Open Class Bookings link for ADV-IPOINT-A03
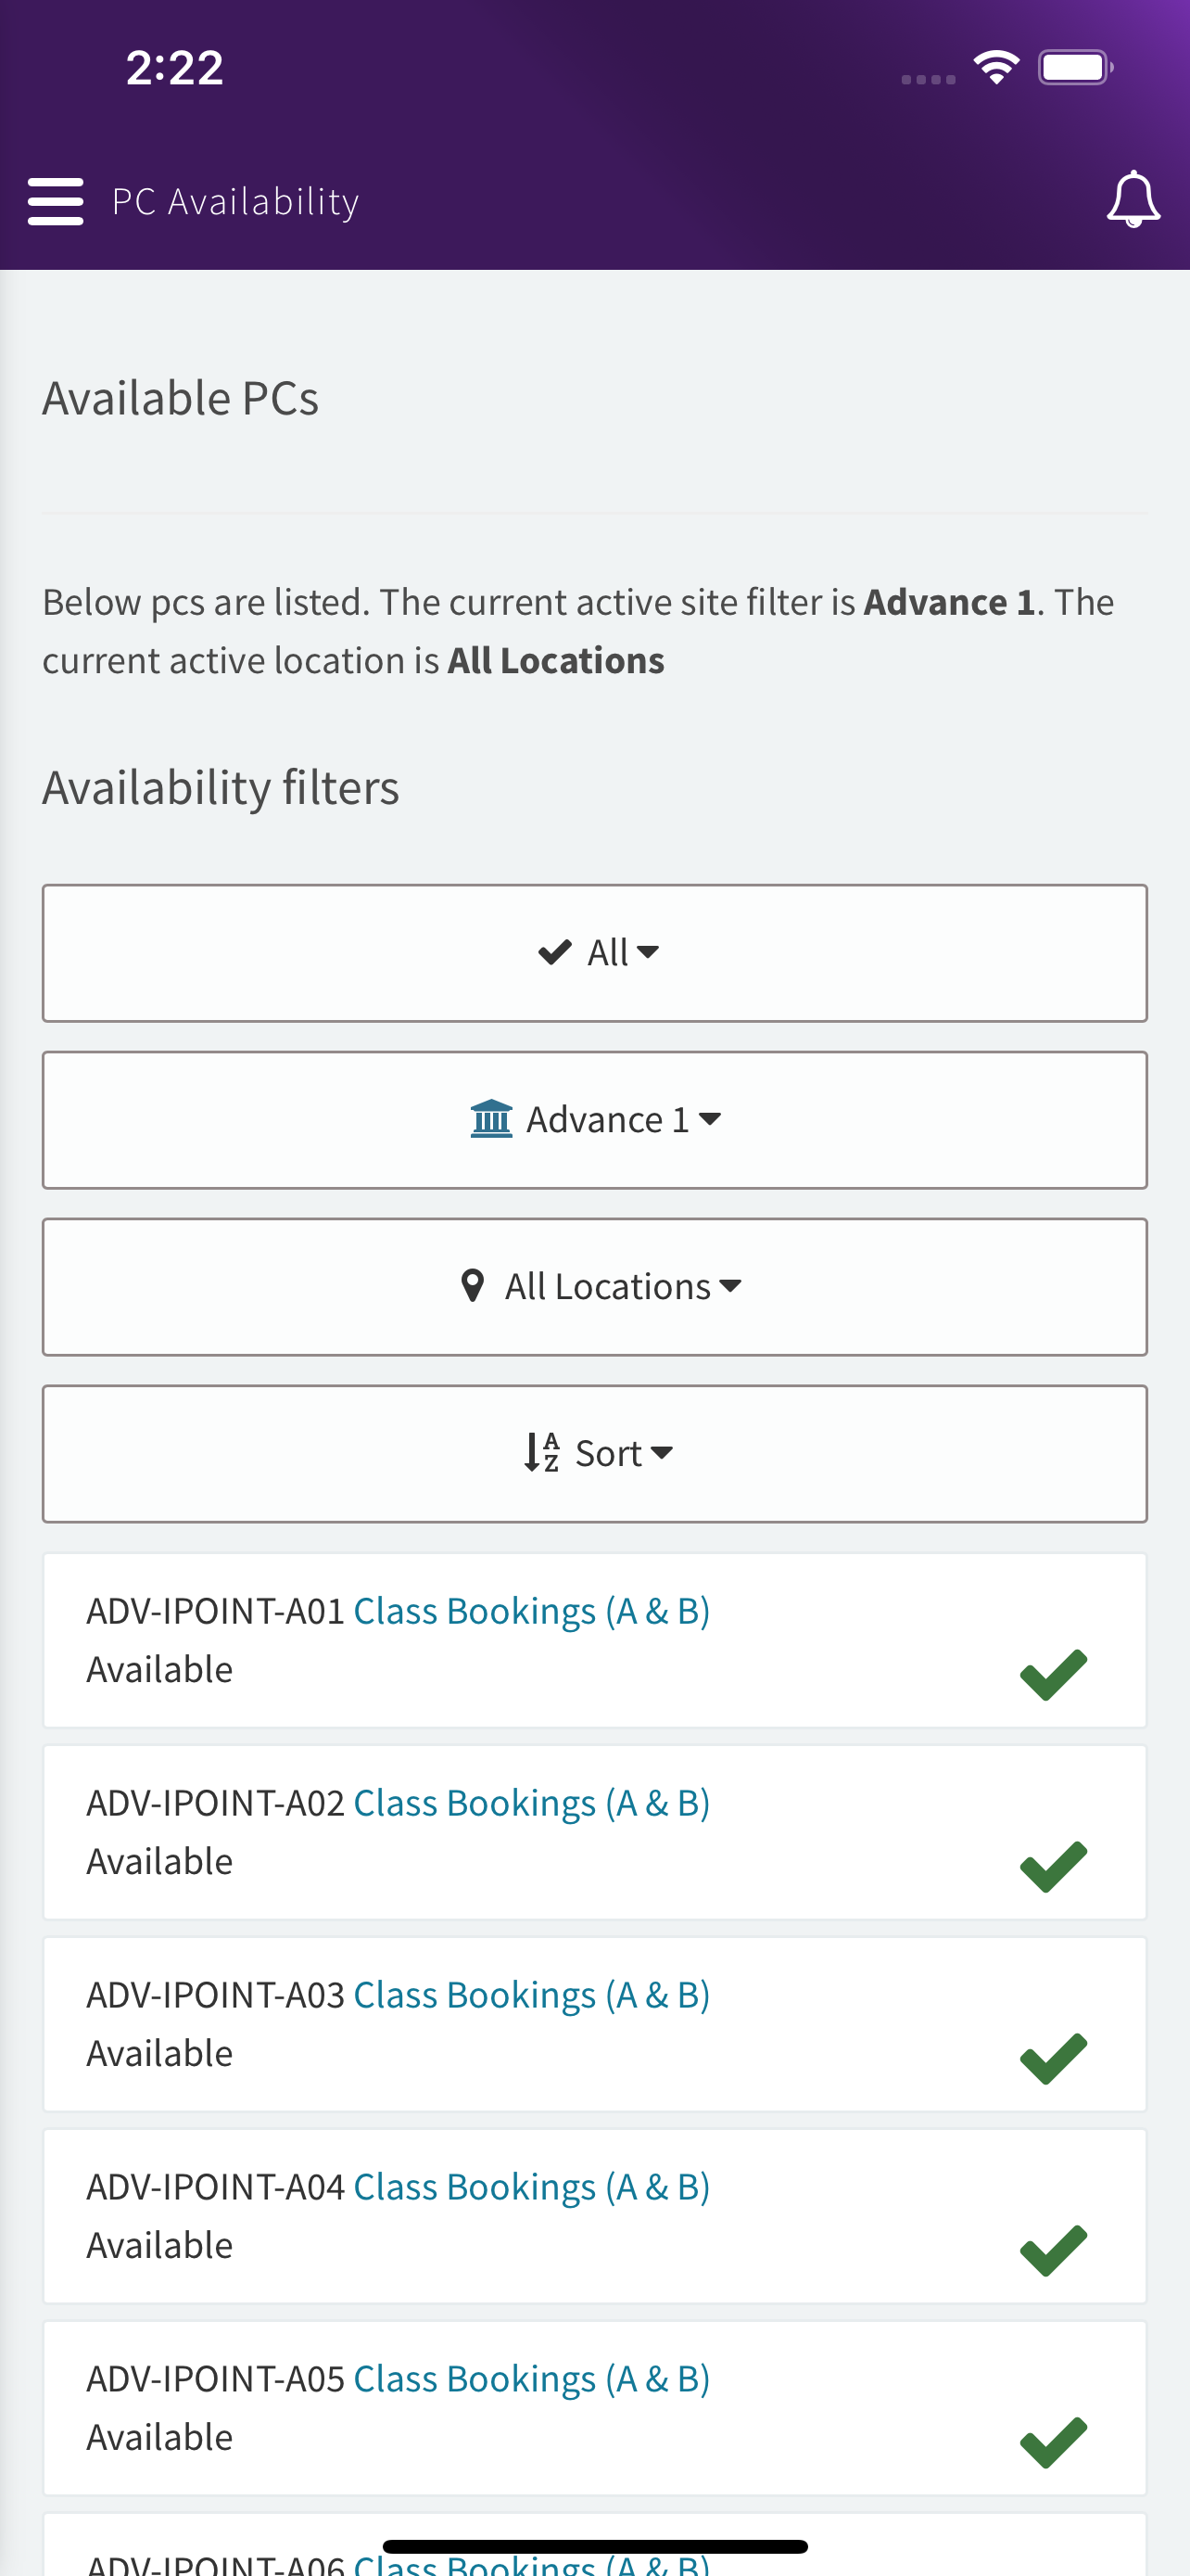Image resolution: width=1190 pixels, height=2576 pixels. point(532,1995)
